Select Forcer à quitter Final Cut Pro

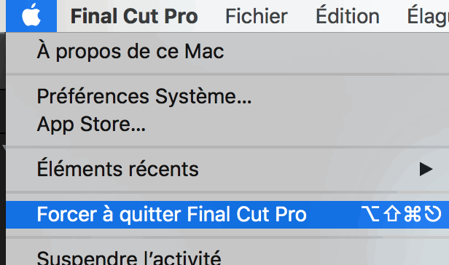click(227, 215)
